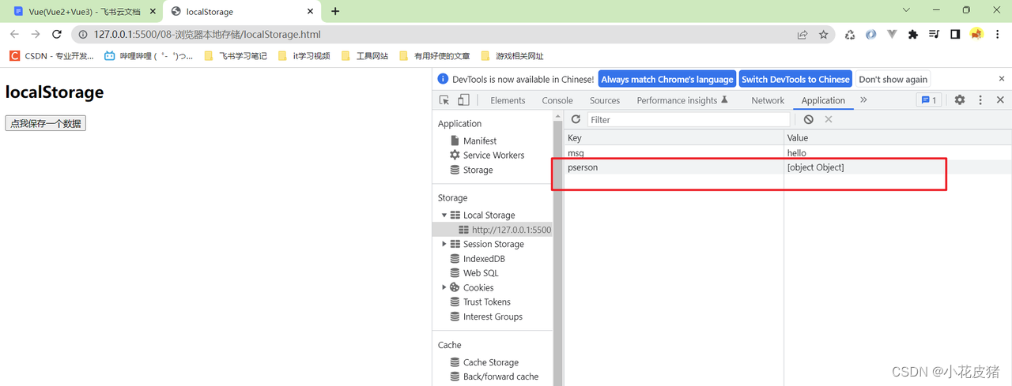The width and height of the screenshot is (1012, 386).
Task: Collapse the Local Storage tree arrow
Action: [444, 215]
